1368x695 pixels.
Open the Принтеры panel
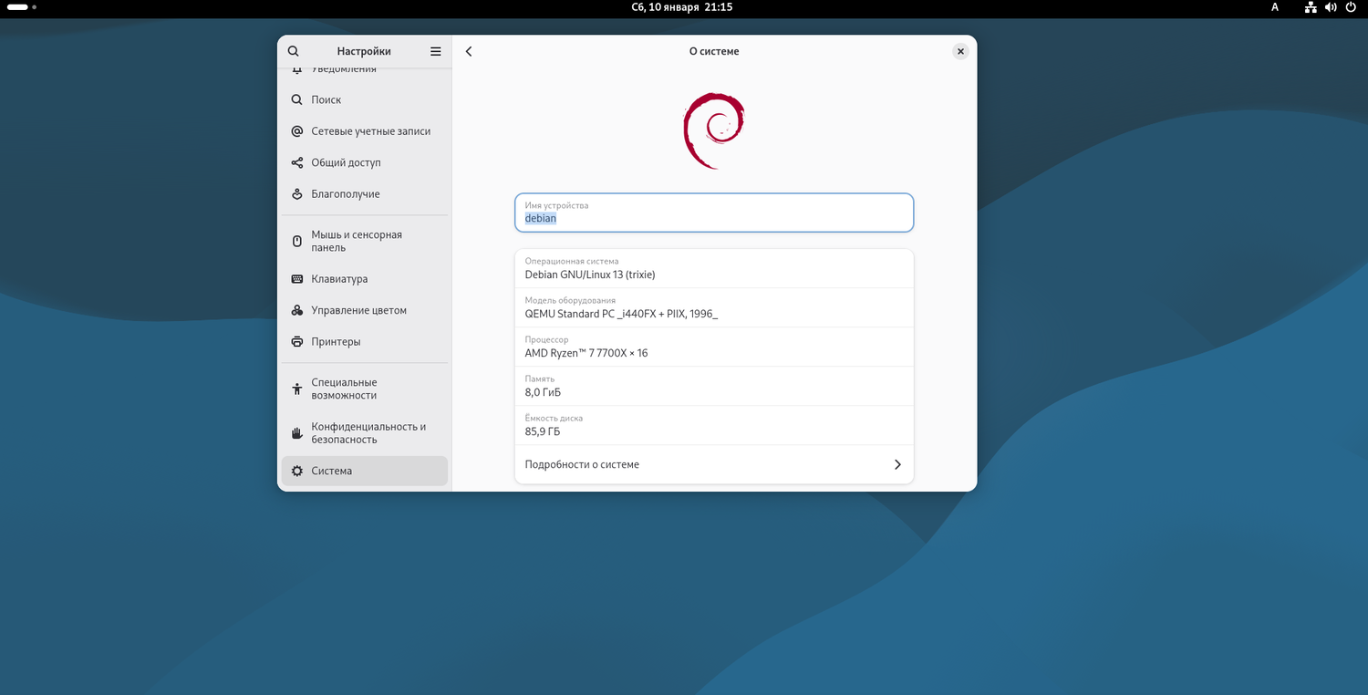coord(365,342)
